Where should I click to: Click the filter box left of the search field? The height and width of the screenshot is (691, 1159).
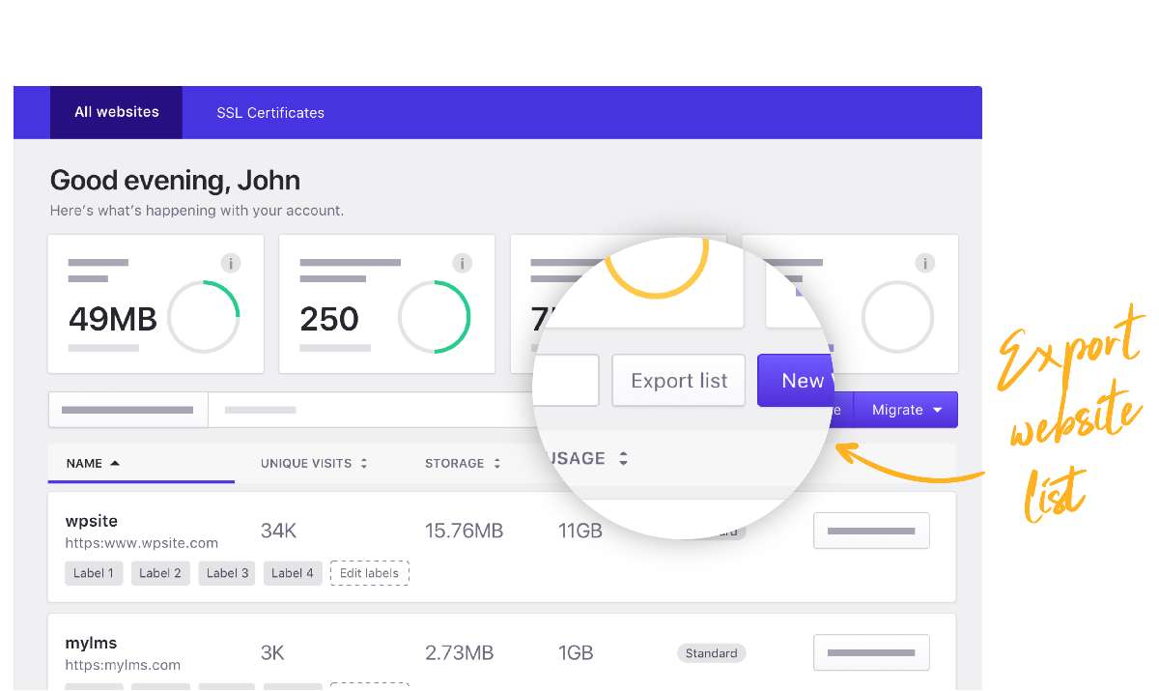127,410
